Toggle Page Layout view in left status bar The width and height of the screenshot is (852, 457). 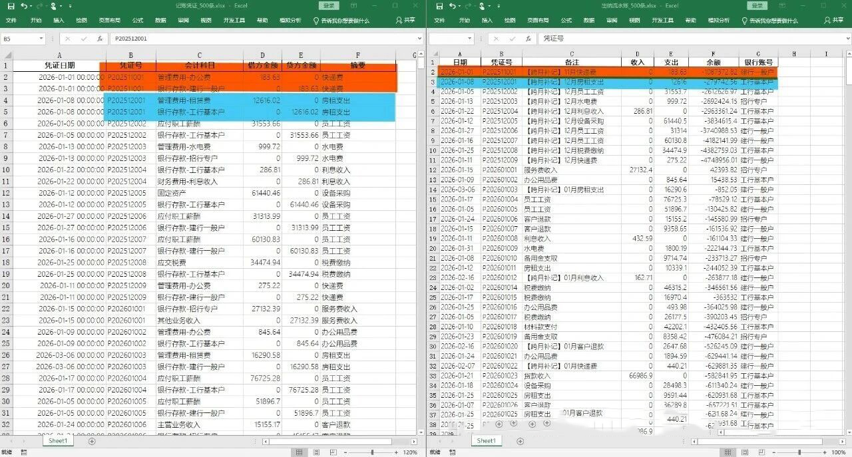[317, 452]
